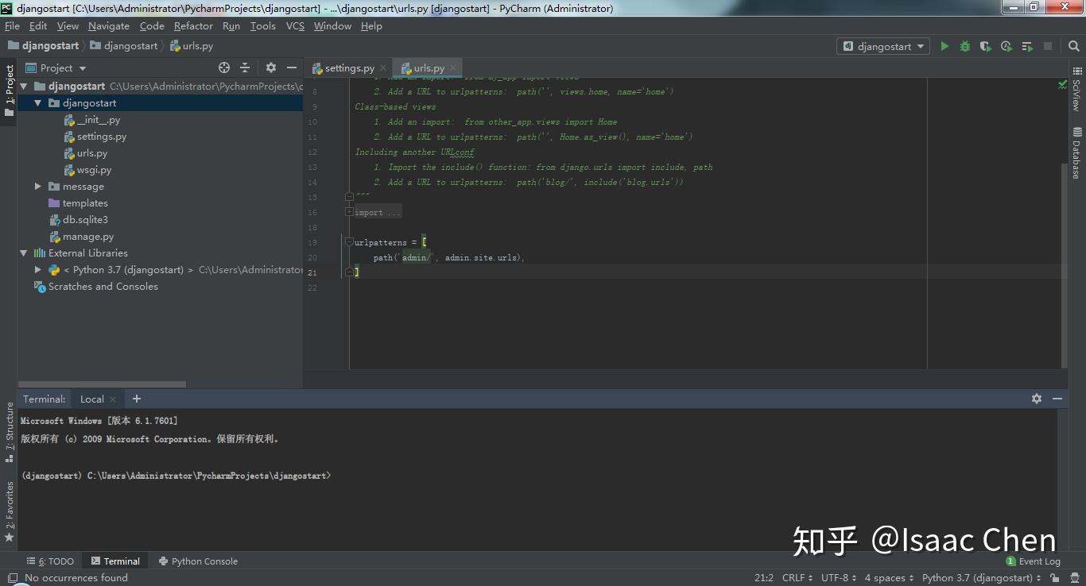Switch to the Python Console
The width and height of the screenshot is (1086, 586).
coord(198,561)
